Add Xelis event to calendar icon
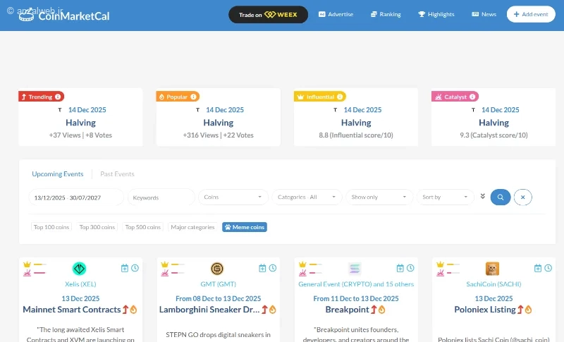Viewport: 564px width, 342px height. (125, 268)
